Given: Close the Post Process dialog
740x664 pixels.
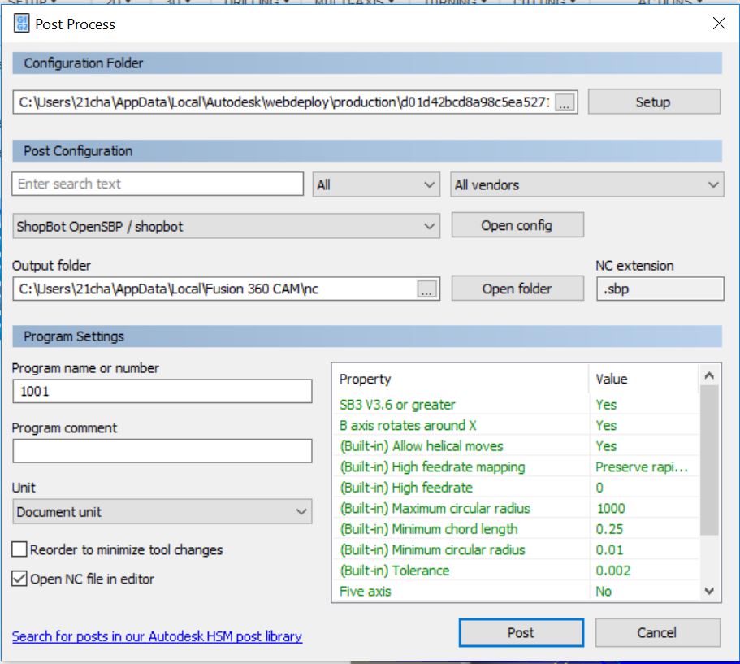Looking at the screenshot, I should click(x=719, y=23).
